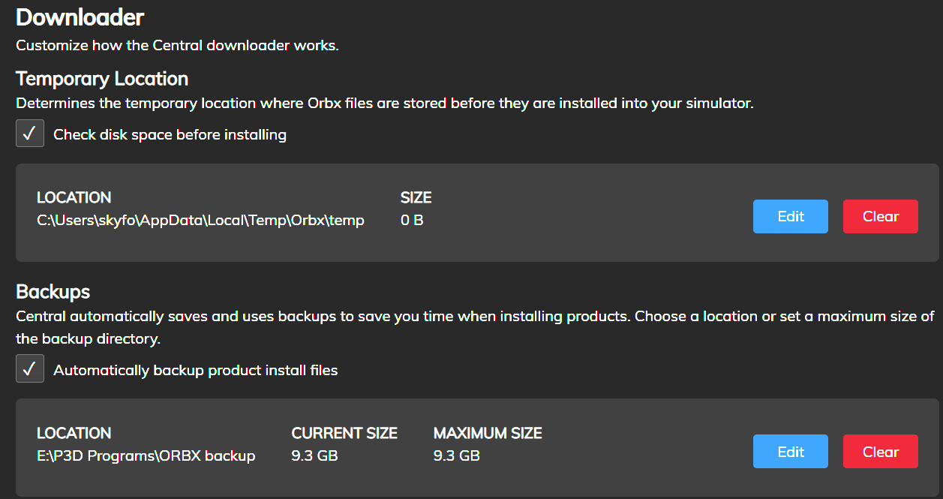Click the SIZE label in the temporary location panel
943x499 pixels.
(416, 198)
